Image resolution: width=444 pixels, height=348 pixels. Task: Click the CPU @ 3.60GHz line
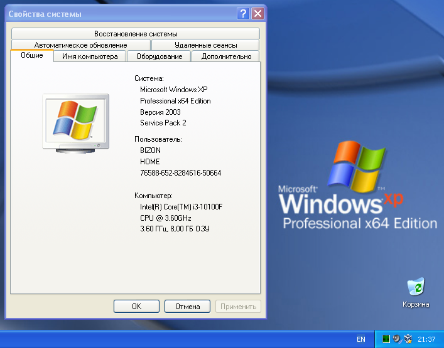point(166,218)
